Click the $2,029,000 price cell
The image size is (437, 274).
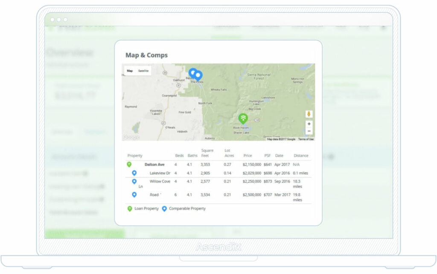252,173
